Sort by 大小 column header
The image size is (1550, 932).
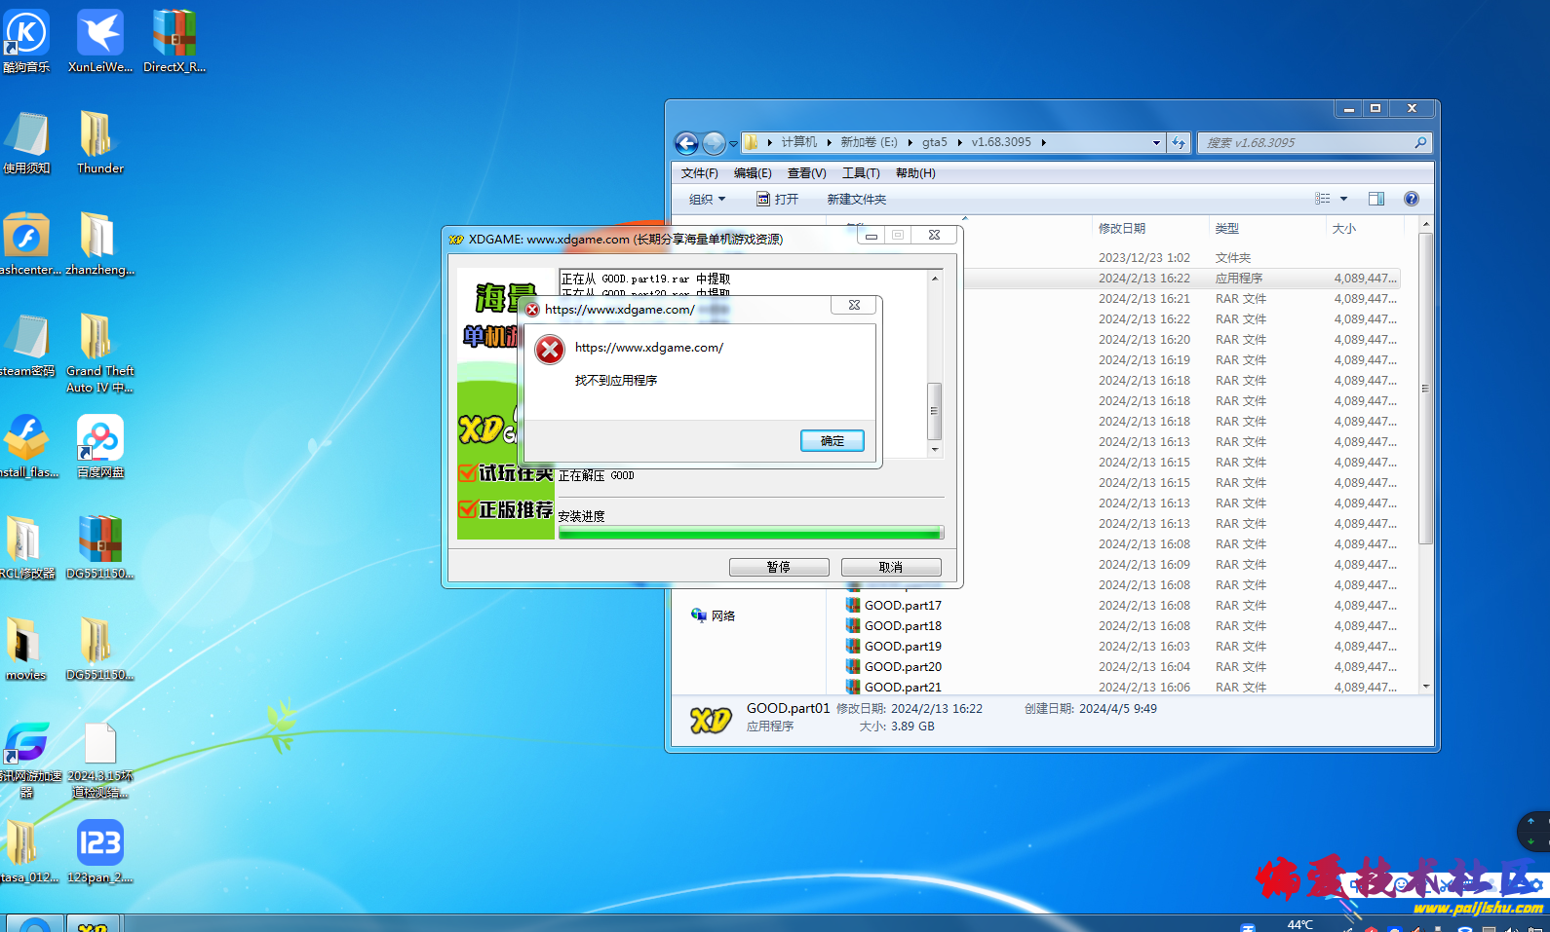(x=1343, y=228)
